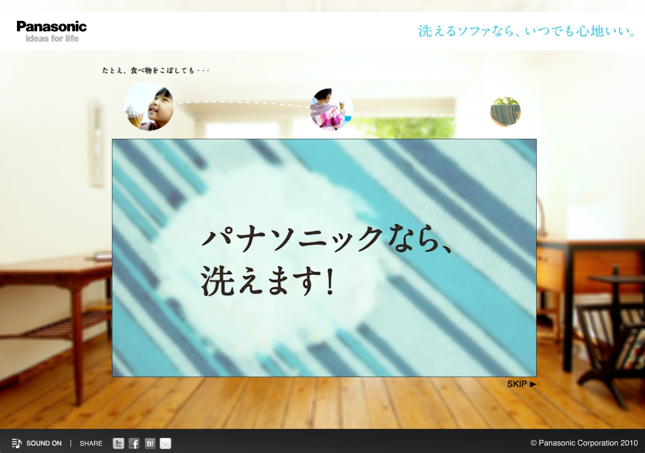Select the girl with ice cream thumbnail
The height and width of the screenshot is (453, 645).
[149, 107]
